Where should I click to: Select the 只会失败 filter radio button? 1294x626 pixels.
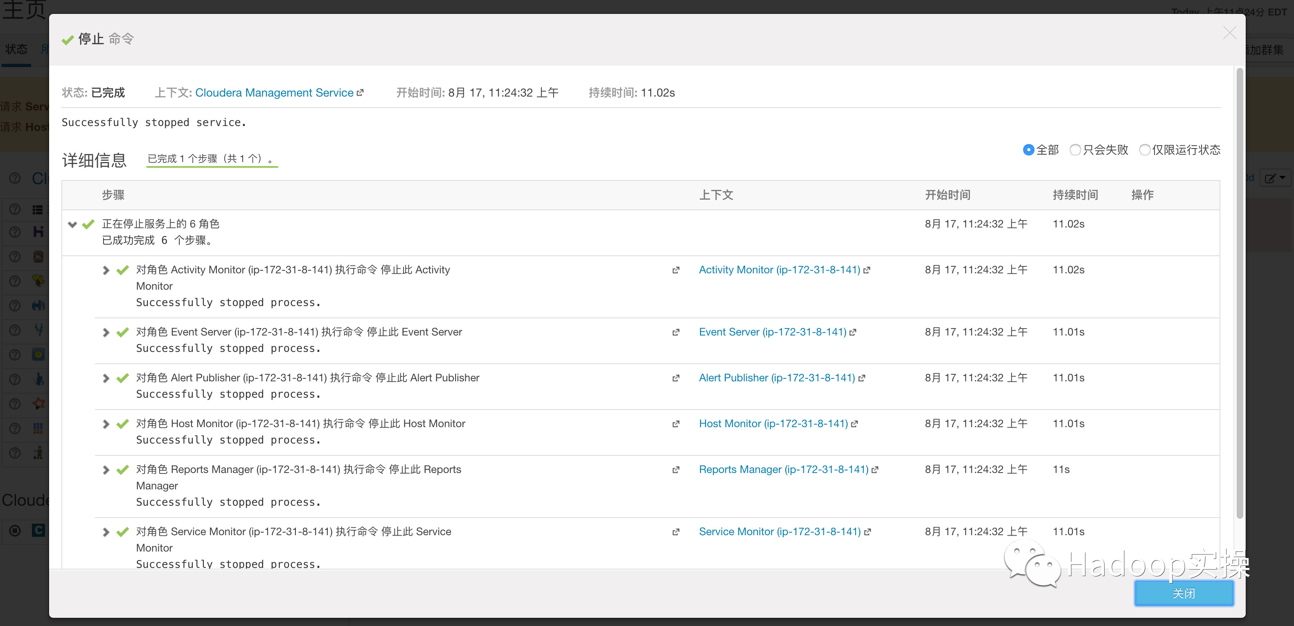(x=1075, y=150)
